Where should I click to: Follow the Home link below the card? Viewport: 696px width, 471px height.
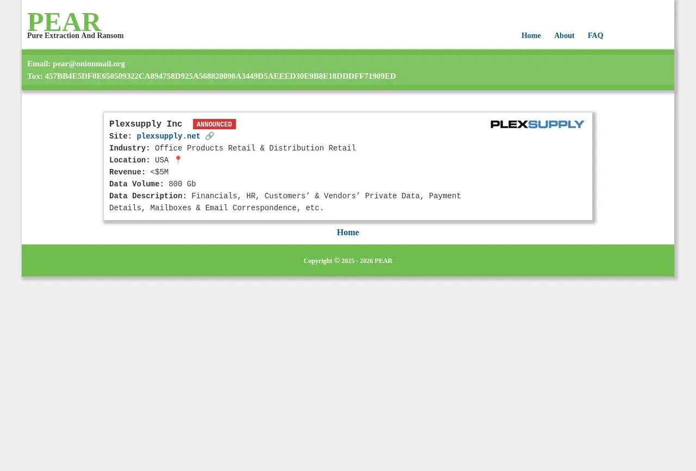tap(348, 233)
